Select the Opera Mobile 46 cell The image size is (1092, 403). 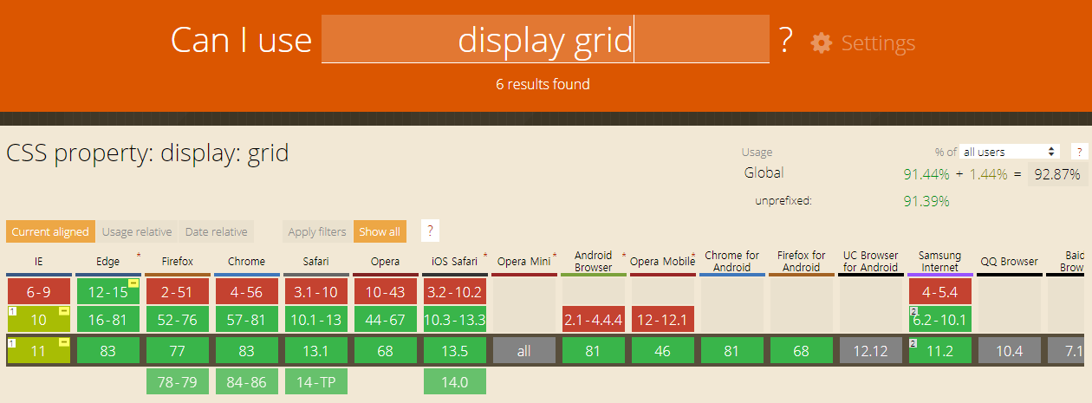[x=663, y=351]
